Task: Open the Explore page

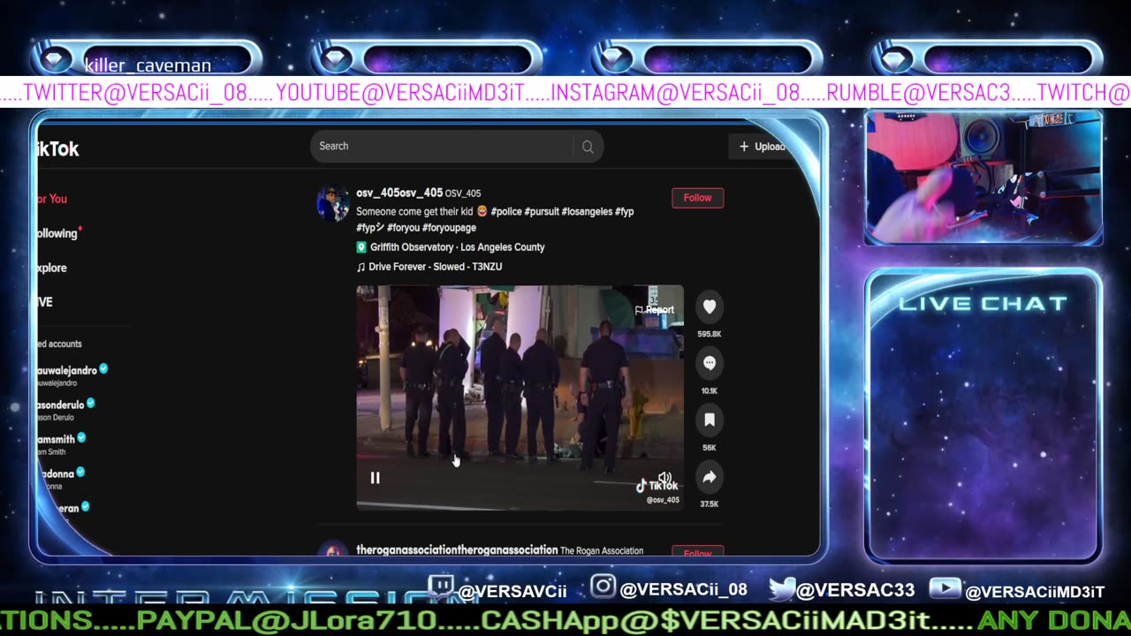Action: pos(52,268)
